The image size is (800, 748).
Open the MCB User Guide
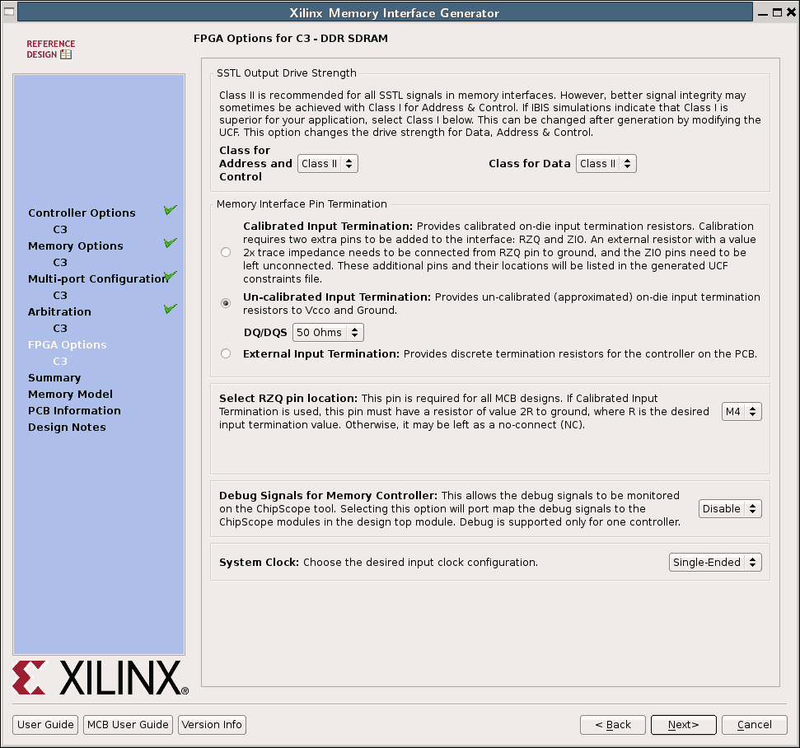coord(128,725)
